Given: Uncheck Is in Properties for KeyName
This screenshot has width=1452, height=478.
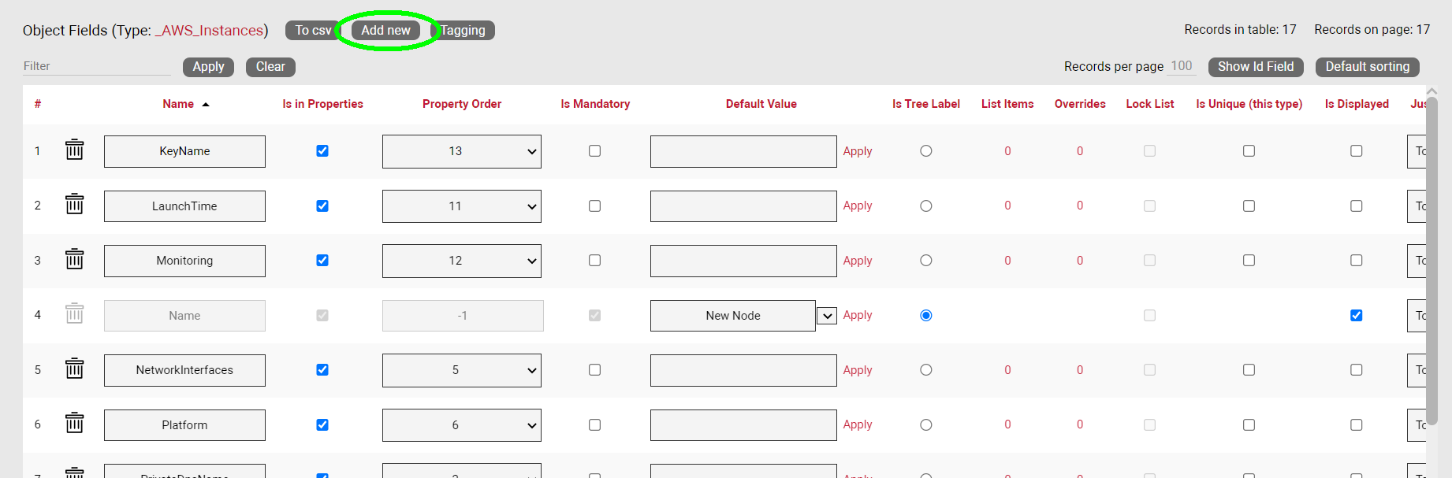Looking at the screenshot, I should 322,151.
